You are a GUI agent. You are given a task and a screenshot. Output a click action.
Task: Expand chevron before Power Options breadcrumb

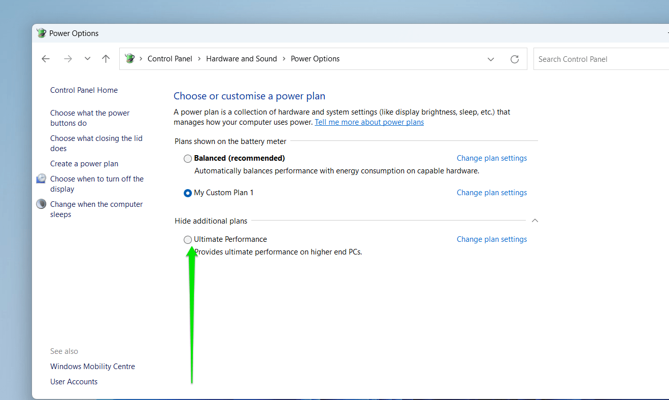tap(284, 59)
